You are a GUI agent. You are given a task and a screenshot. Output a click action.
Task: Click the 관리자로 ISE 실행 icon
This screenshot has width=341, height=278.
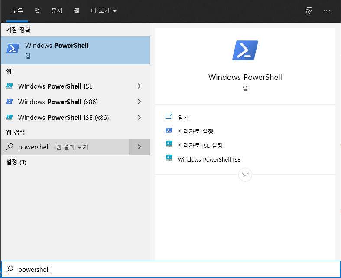(x=169, y=144)
